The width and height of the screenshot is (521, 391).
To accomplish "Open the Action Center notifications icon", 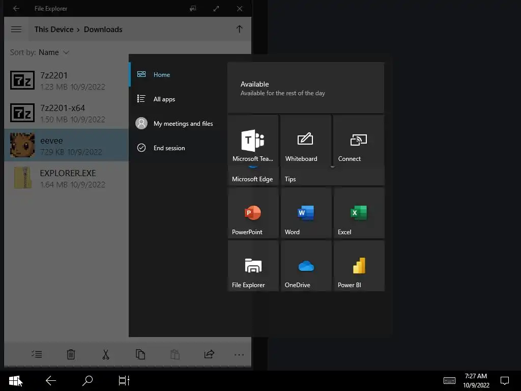I will tap(505, 381).
